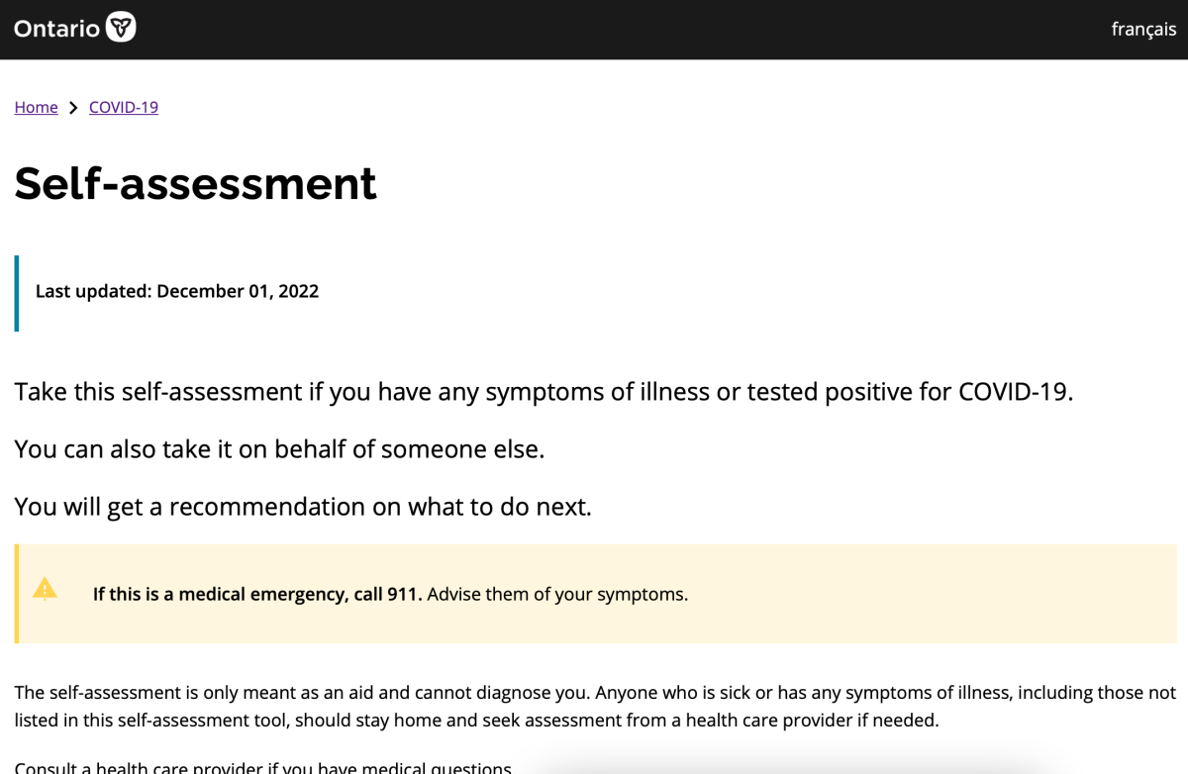The image size is (1188, 774).
Task: Click the breadcrumb chevron separator arrow
Action: click(x=73, y=108)
